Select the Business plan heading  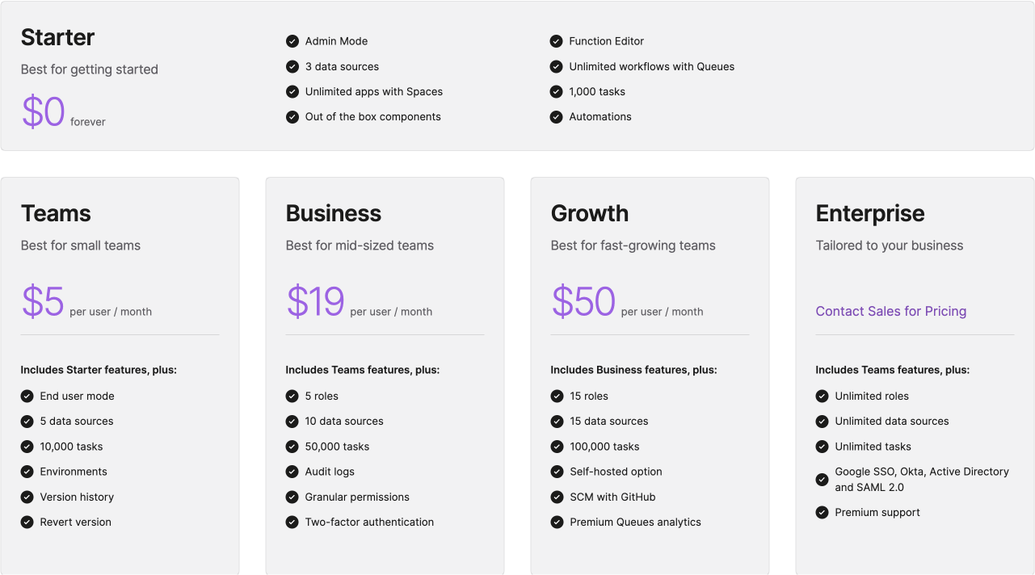pos(334,213)
